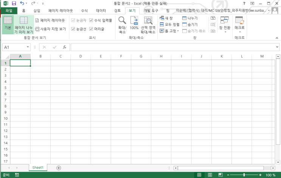Open the 창 전환 switch windows dropdown
Viewport: 281px width, 178px height.
tap(225, 25)
